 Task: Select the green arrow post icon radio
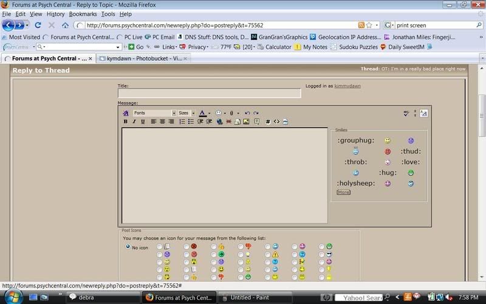pos(214,254)
